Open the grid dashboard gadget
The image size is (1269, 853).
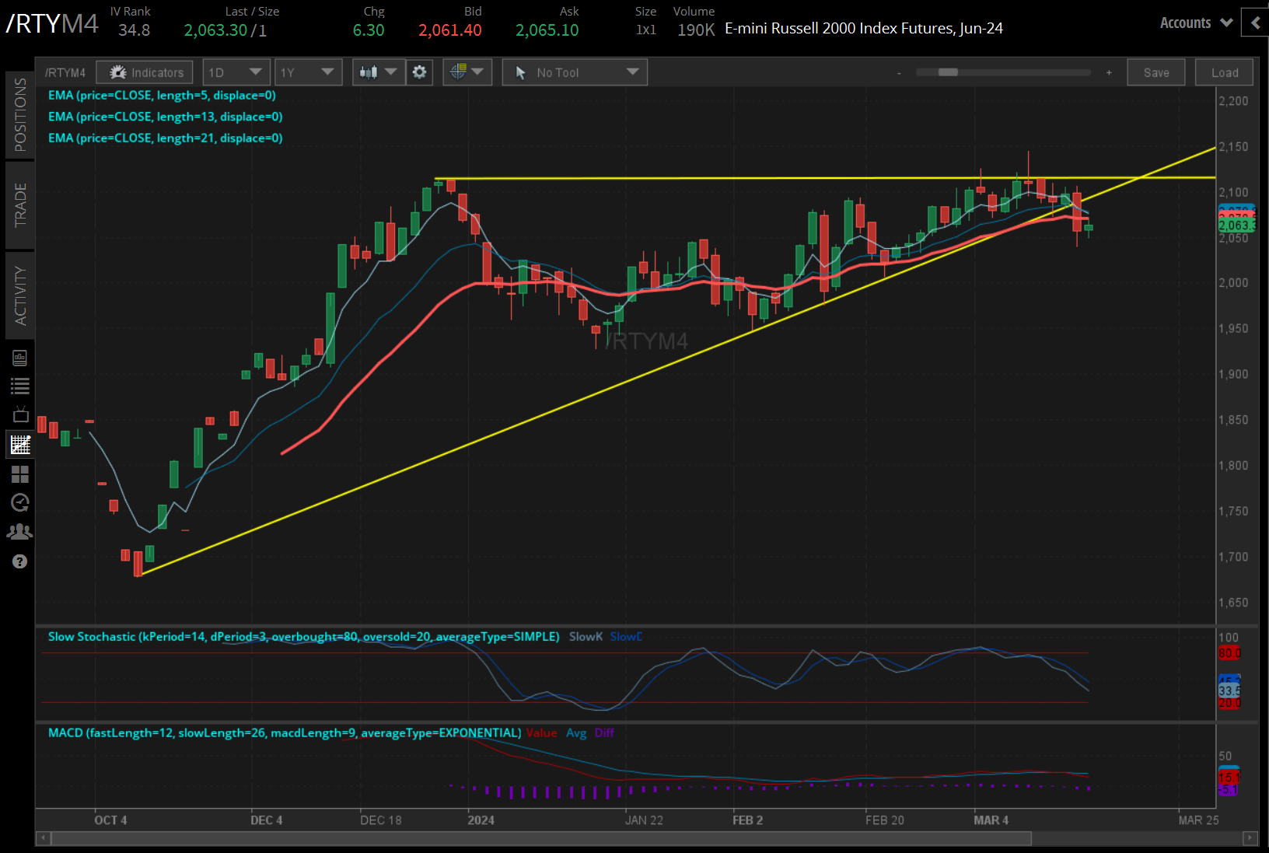[20, 474]
